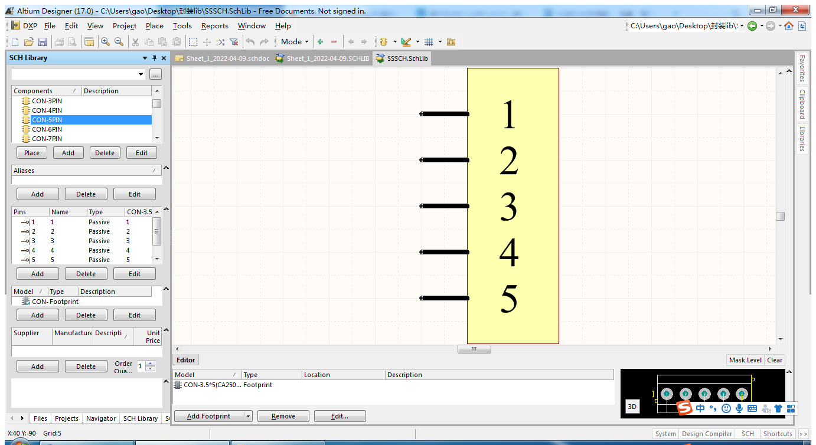Screen dimensions: 816x445
Task: Increase the Order Quantity stepper value
Action: click(x=151, y=364)
